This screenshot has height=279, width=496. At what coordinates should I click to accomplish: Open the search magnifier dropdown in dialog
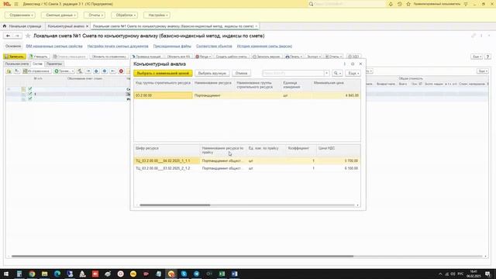[337, 73]
